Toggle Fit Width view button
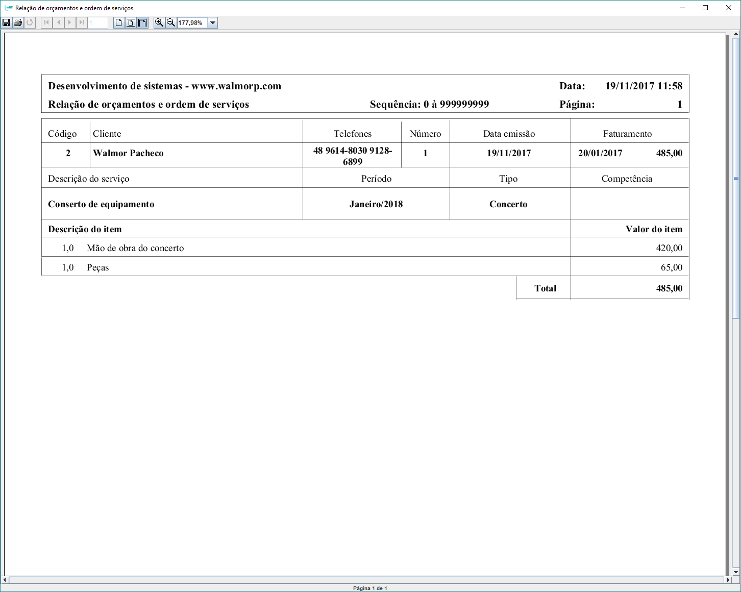The image size is (741, 592). pos(142,22)
